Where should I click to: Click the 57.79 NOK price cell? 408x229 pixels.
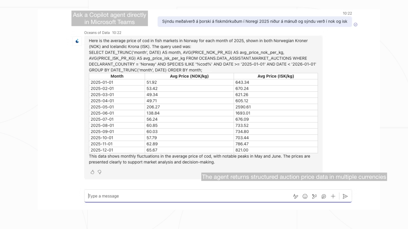189,138
